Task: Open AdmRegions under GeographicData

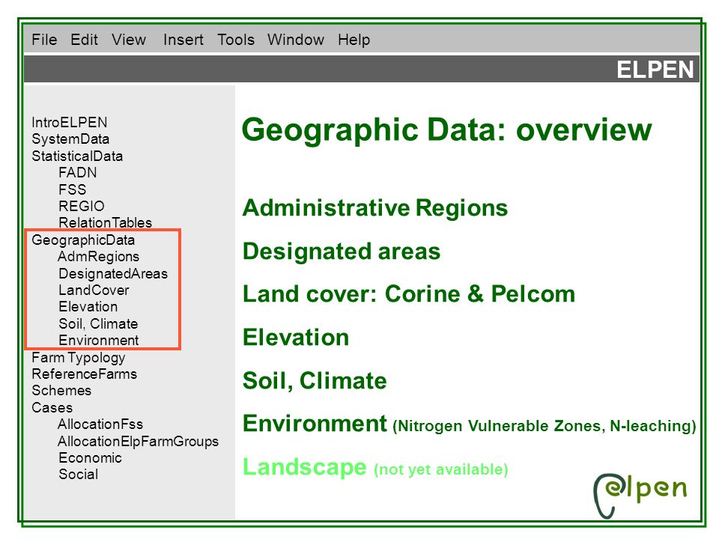Action: point(98,257)
